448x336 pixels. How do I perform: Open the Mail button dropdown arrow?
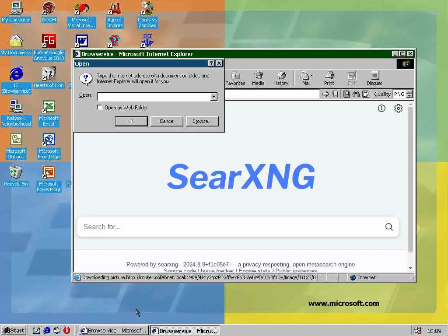click(311, 75)
